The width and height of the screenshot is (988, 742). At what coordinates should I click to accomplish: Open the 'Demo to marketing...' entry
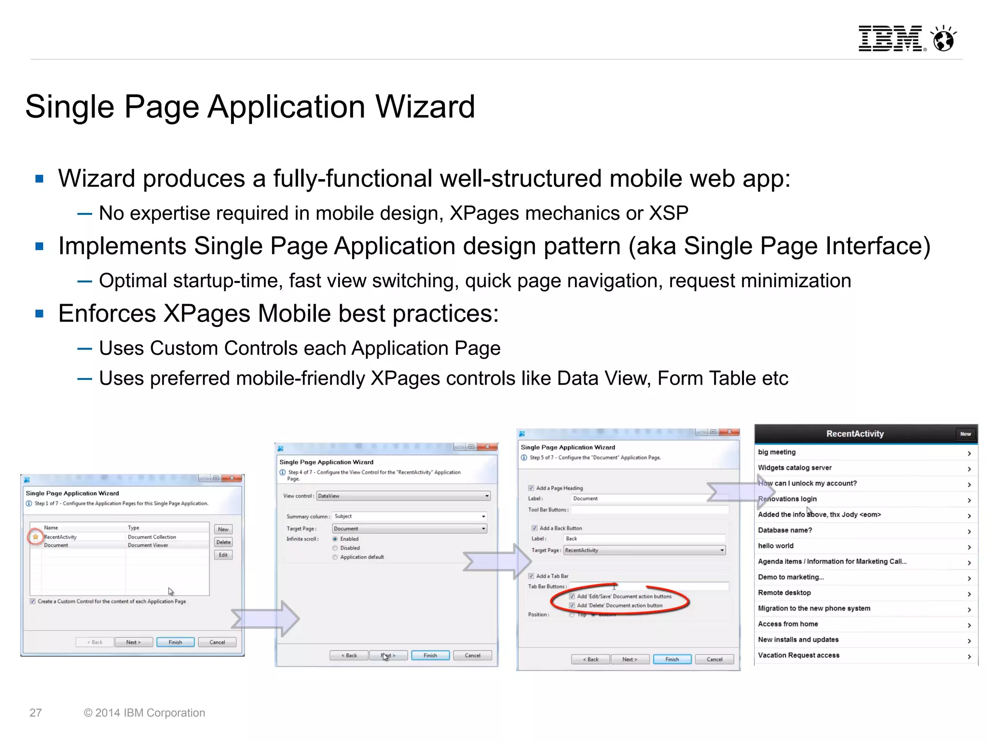866,577
